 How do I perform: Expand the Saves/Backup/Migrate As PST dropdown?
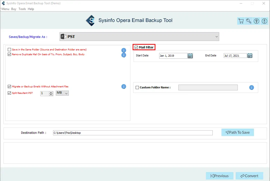pyautogui.click(x=139, y=37)
